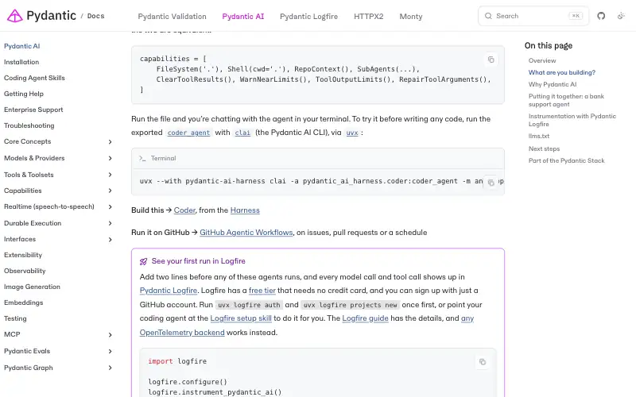The width and height of the screenshot is (636, 397).
Task: Copy the capabilities code block
Action: pos(491,60)
